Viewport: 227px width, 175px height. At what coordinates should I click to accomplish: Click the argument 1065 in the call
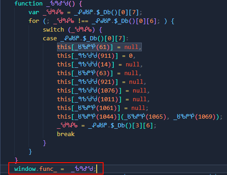click(x=156, y=117)
